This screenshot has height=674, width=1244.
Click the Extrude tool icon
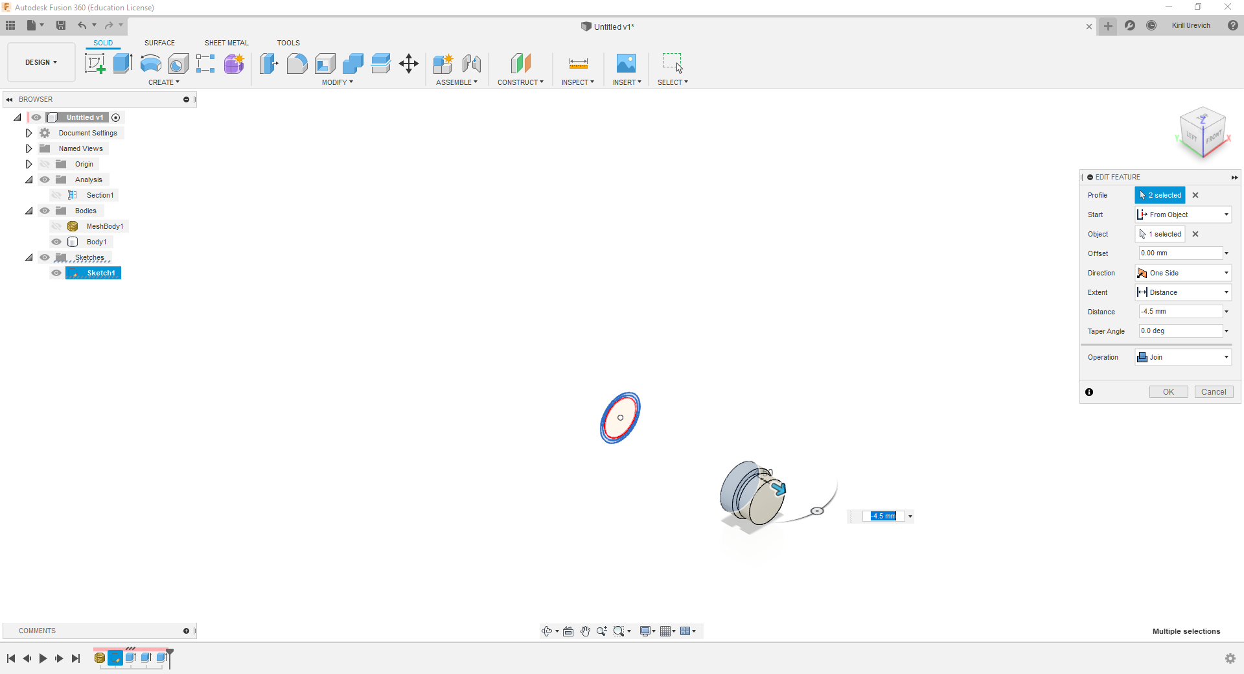pyautogui.click(x=122, y=64)
